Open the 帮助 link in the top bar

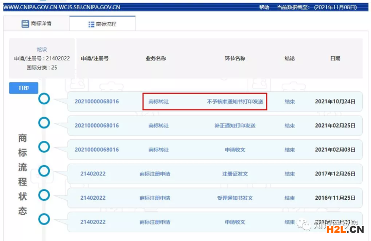[x=264, y=8]
